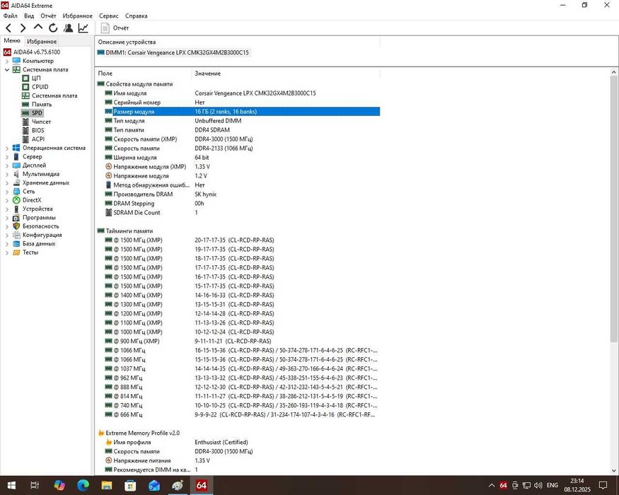The image size is (619, 495).
Task: Expand the Мультимедиа node
Action: tap(7, 174)
